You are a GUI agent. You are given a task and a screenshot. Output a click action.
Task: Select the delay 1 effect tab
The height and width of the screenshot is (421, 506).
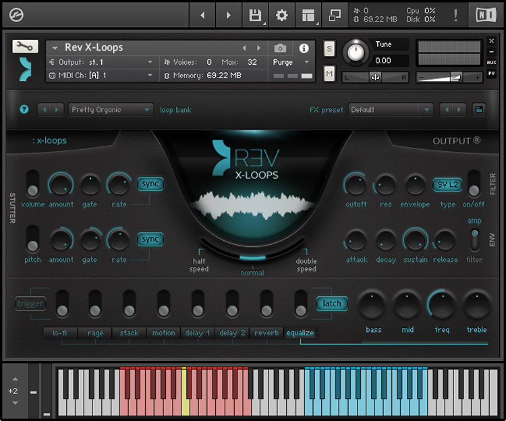point(198,333)
